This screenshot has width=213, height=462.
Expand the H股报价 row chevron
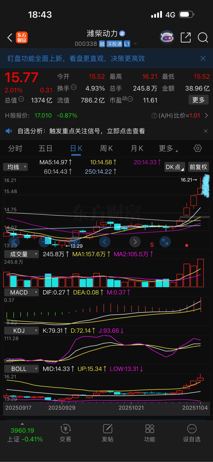click(x=206, y=115)
